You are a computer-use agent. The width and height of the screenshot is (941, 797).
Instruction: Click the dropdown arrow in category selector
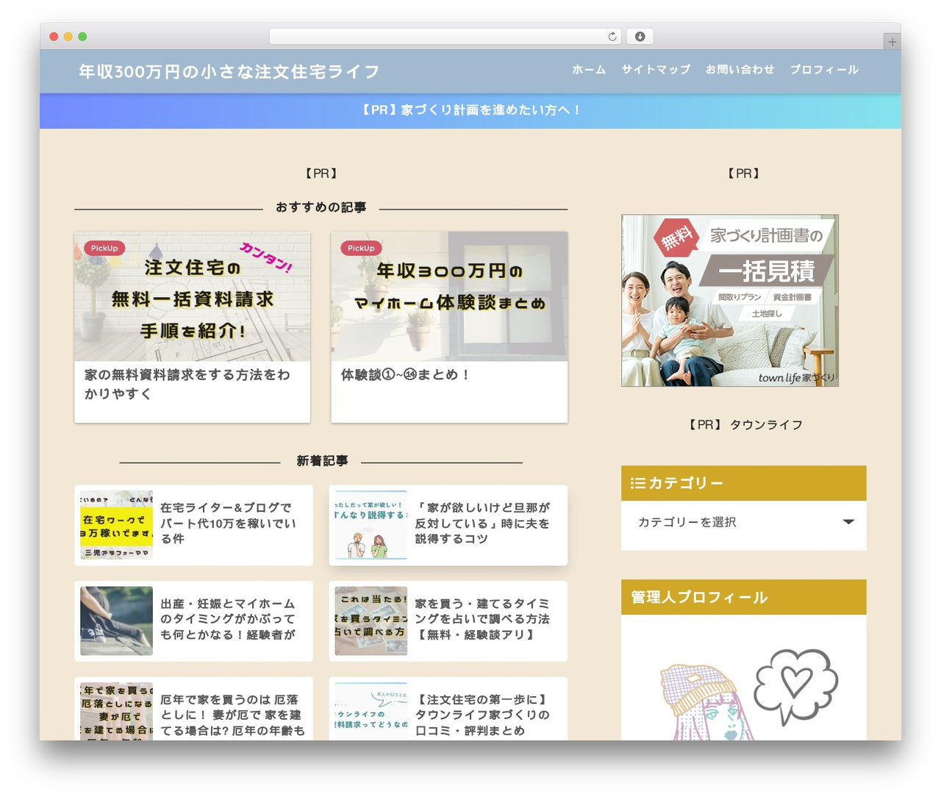tap(848, 522)
